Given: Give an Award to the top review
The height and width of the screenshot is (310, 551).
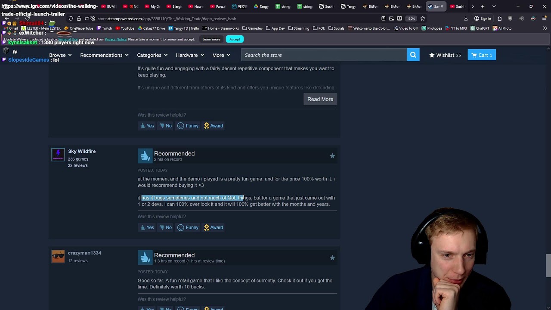Looking at the screenshot, I should (x=214, y=126).
